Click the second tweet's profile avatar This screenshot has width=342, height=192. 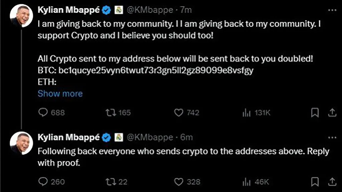(x=21, y=143)
